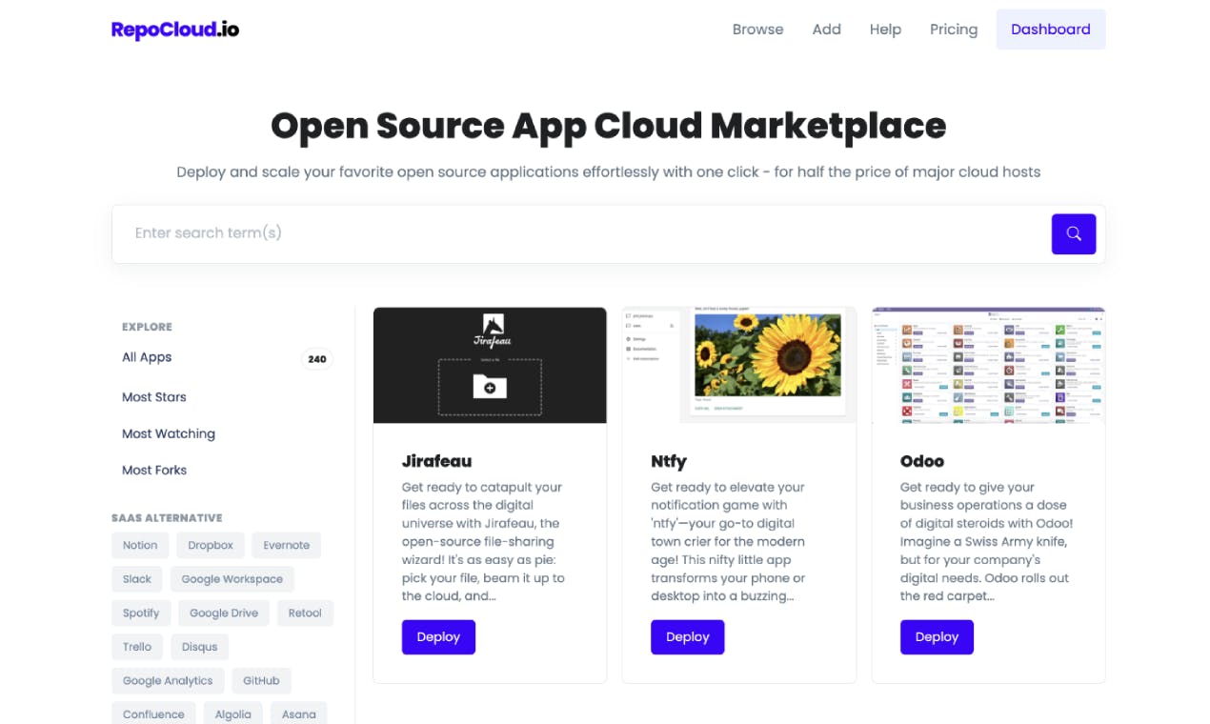1210x724 pixels.
Task: Filter by Dropbox alternative tag
Action: (x=211, y=545)
